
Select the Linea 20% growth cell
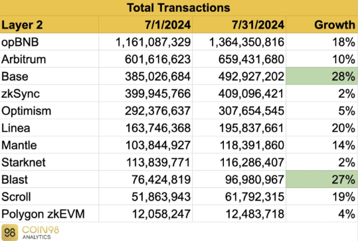[322, 127]
